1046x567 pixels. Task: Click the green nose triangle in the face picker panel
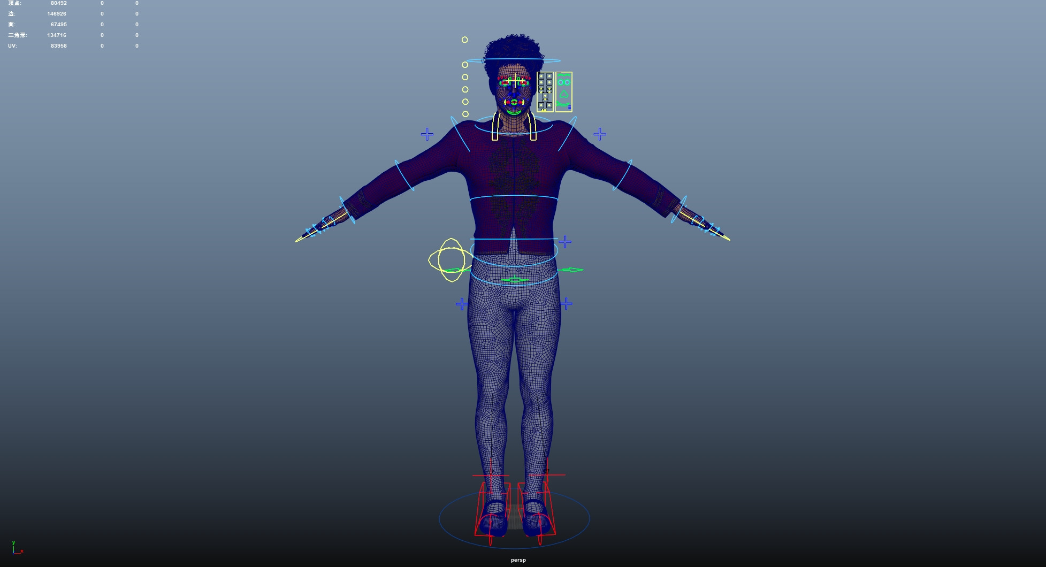tap(564, 94)
